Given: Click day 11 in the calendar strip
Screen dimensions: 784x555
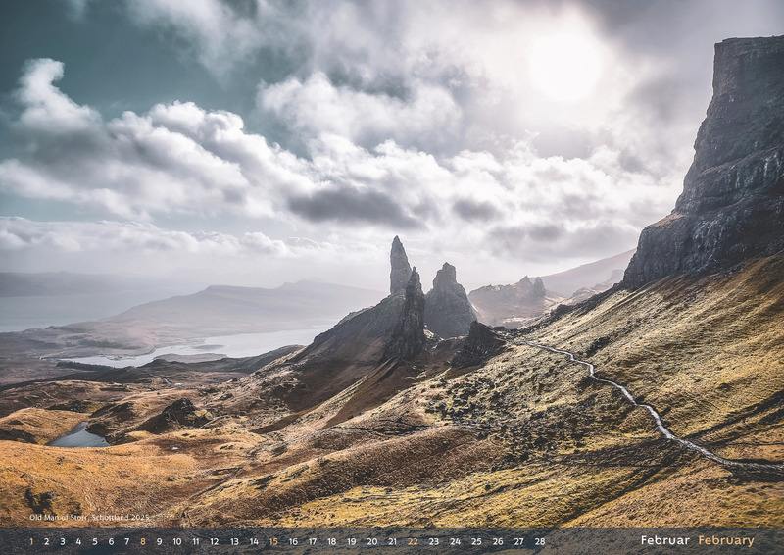Looking at the screenshot, I should (195, 541).
